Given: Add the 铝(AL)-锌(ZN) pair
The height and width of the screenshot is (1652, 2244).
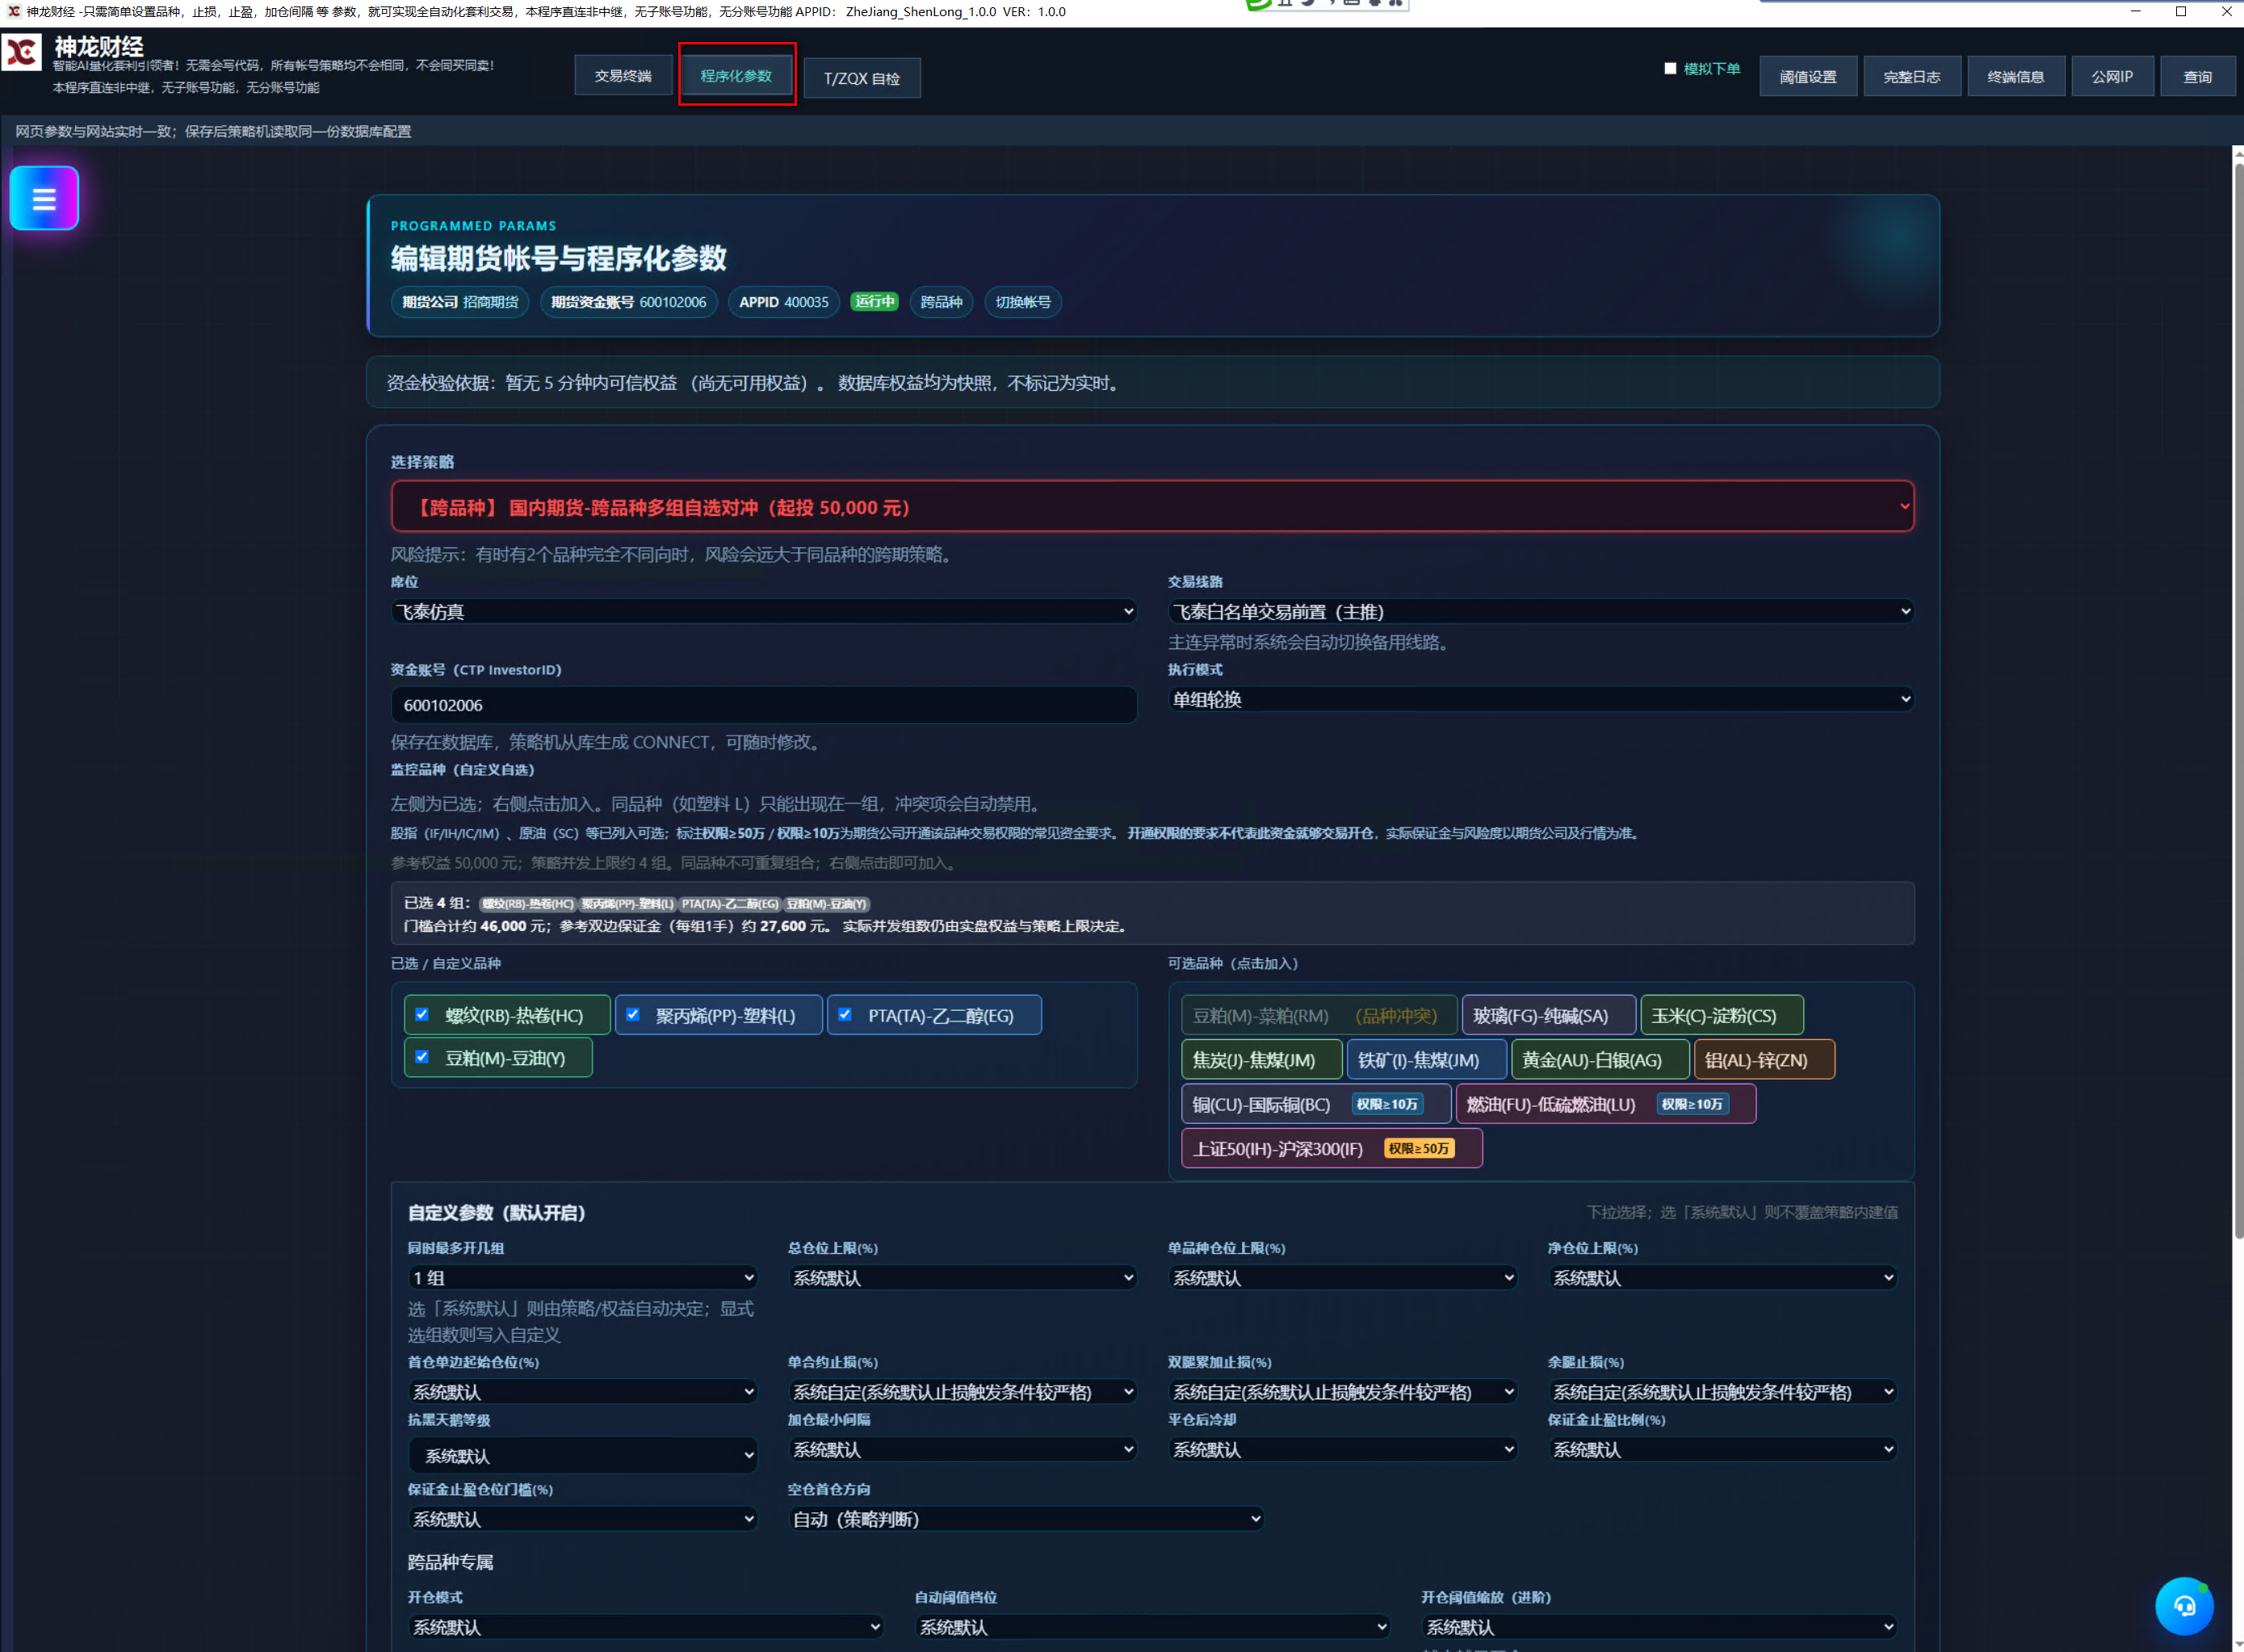Looking at the screenshot, I should tap(1764, 1060).
